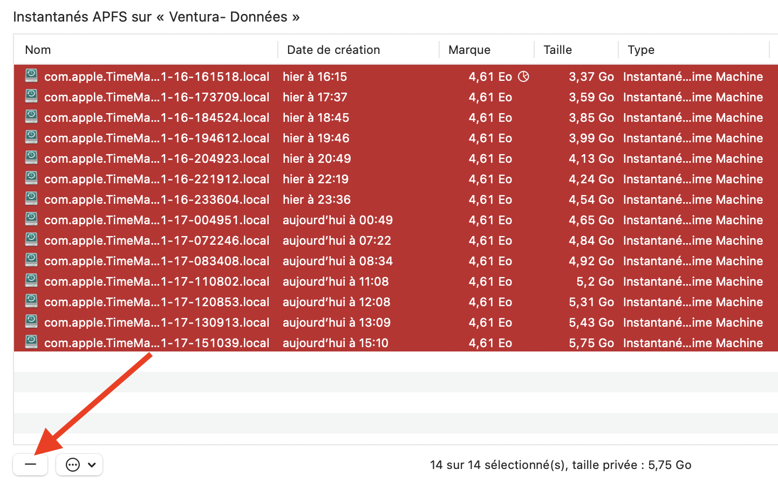This screenshot has width=778, height=483.
Task: Click the minus button to delete snapshots
Action: pyautogui.click(x=31, y=465)
